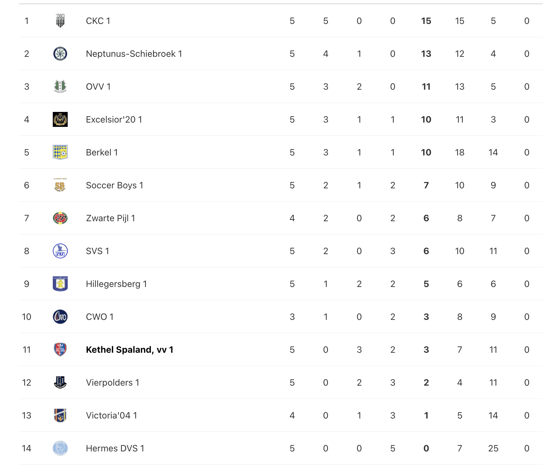Click the CKC 1 club crest icon

click(60, 21)
